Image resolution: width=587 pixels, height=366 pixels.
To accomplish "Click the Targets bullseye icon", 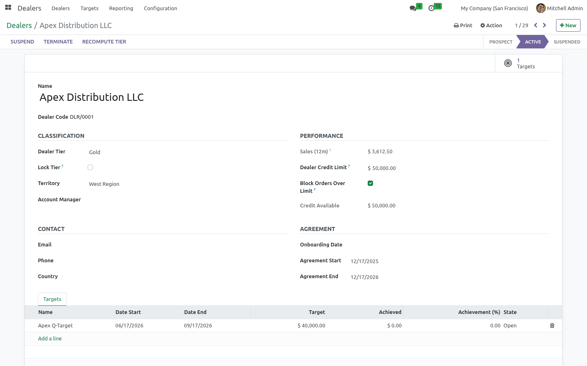I will [508, 63].
